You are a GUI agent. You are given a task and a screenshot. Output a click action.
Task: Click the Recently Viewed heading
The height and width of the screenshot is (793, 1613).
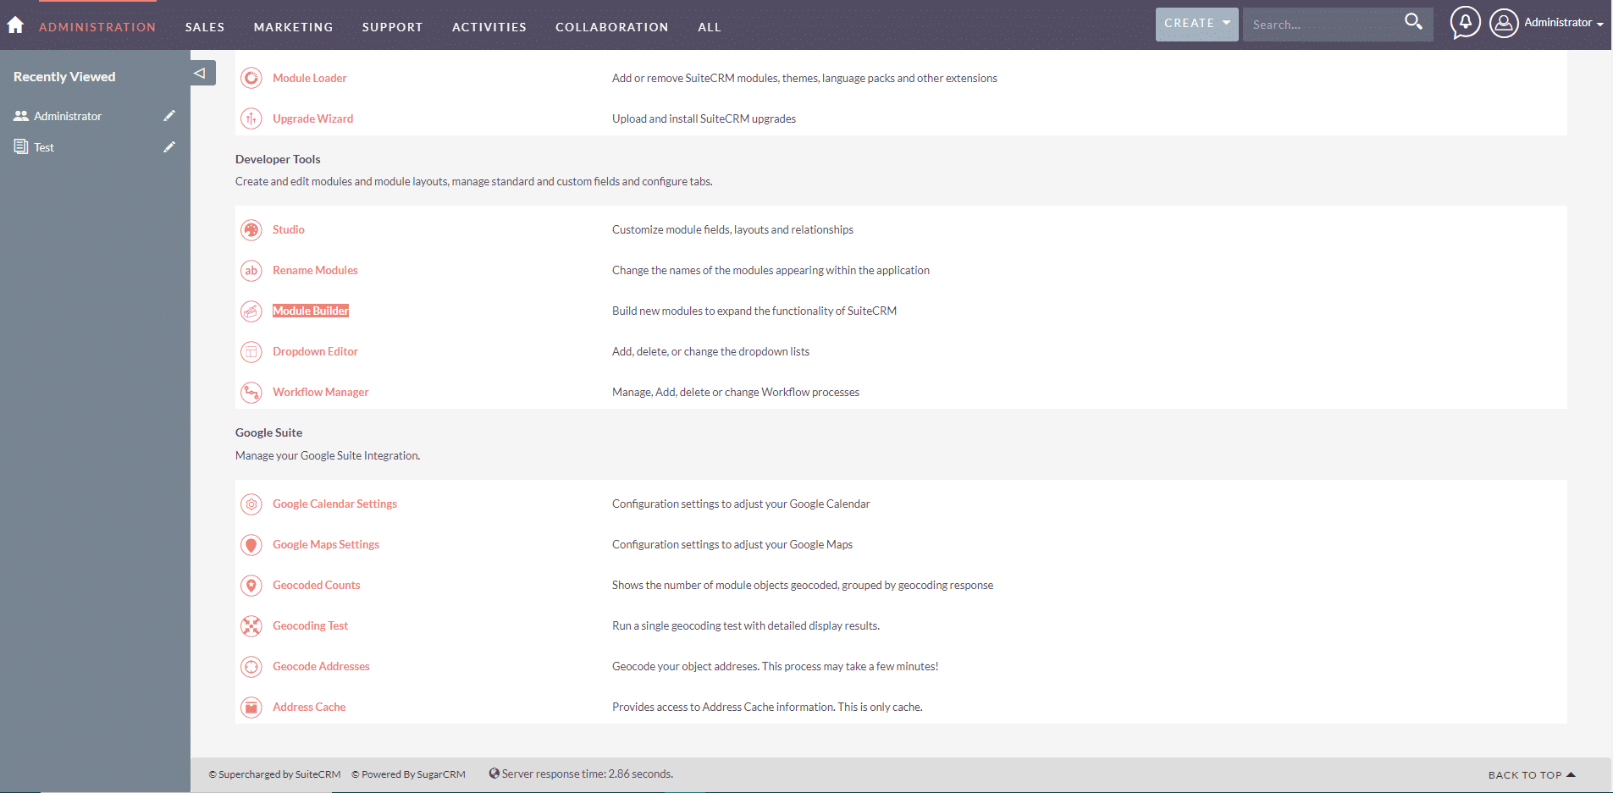pos(64,76)
